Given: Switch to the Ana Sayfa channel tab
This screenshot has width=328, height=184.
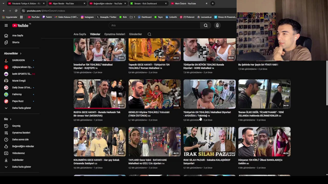Looking at the screenshot, I should [80, 34].
